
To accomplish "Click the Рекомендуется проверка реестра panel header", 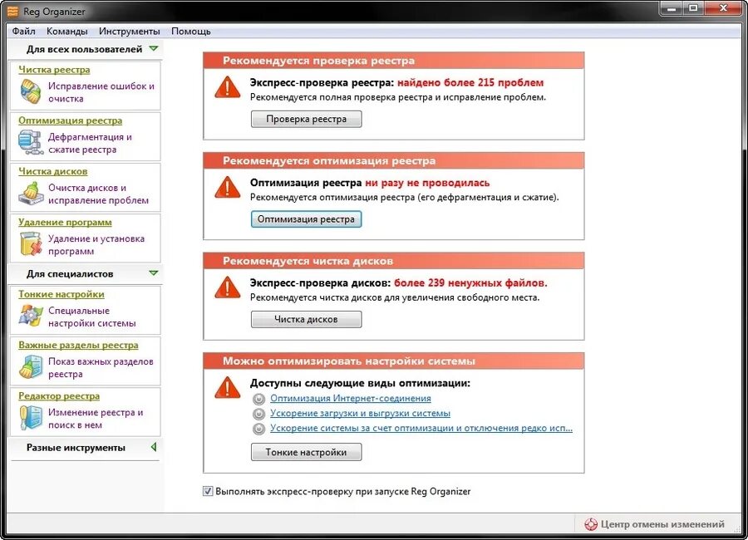I will 394,61.
